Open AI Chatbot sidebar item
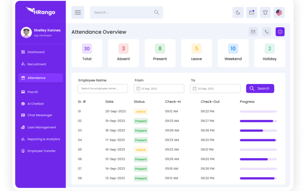 point(35,104)
